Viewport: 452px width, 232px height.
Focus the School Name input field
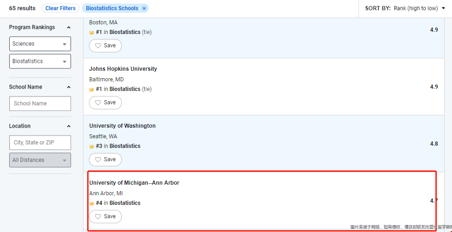coord(40,104)
